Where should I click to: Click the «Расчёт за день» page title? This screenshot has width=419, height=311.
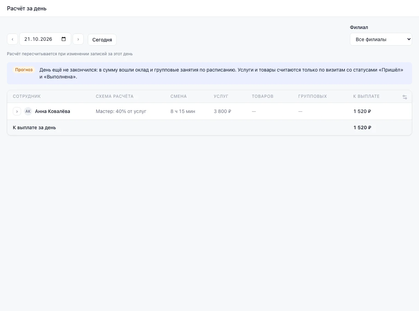(x=27, y=8)
